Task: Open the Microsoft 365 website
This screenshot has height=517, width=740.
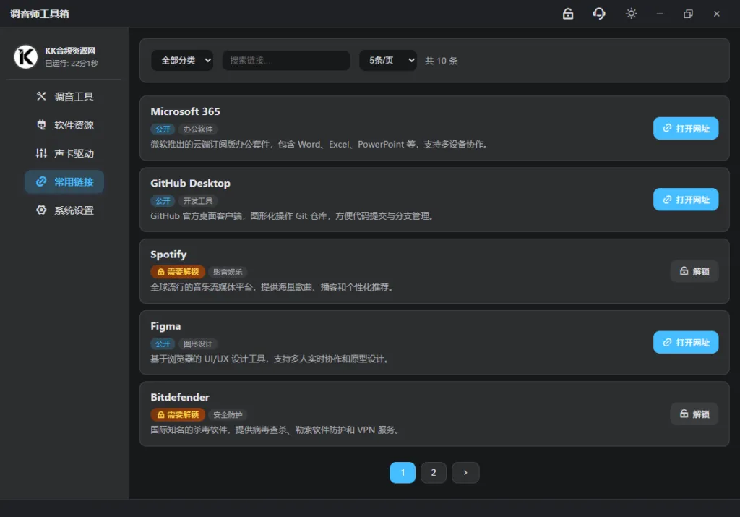Action: (x=686, y=129)
